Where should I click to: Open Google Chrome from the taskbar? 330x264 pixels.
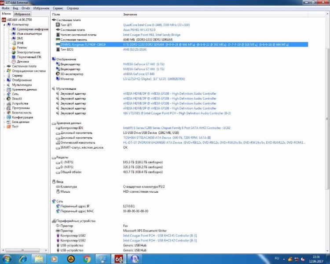[x=87, y=259]
